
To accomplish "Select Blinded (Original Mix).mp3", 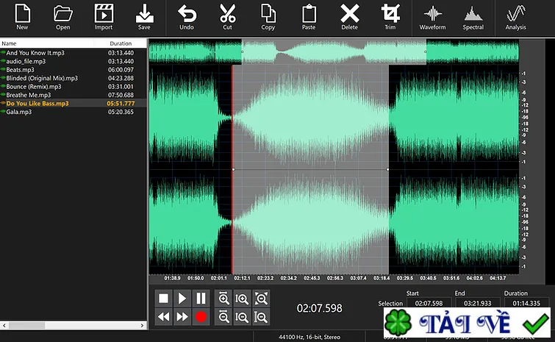I will point(74,78).
